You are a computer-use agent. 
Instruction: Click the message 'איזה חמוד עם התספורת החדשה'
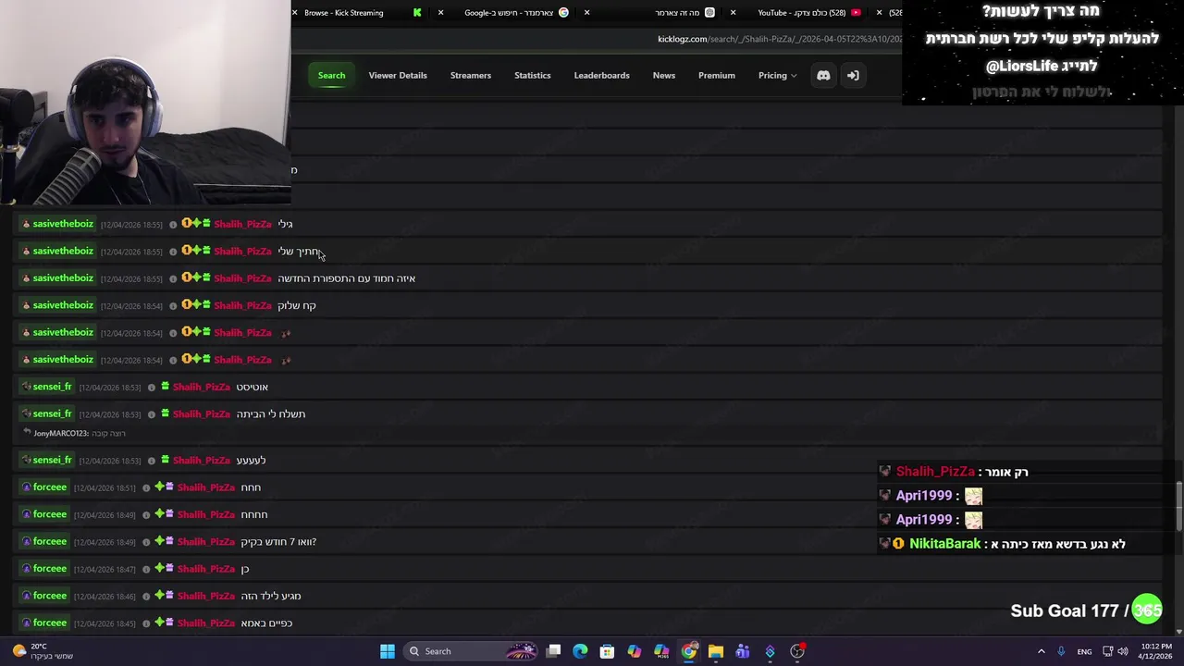(x=347, y=278)
